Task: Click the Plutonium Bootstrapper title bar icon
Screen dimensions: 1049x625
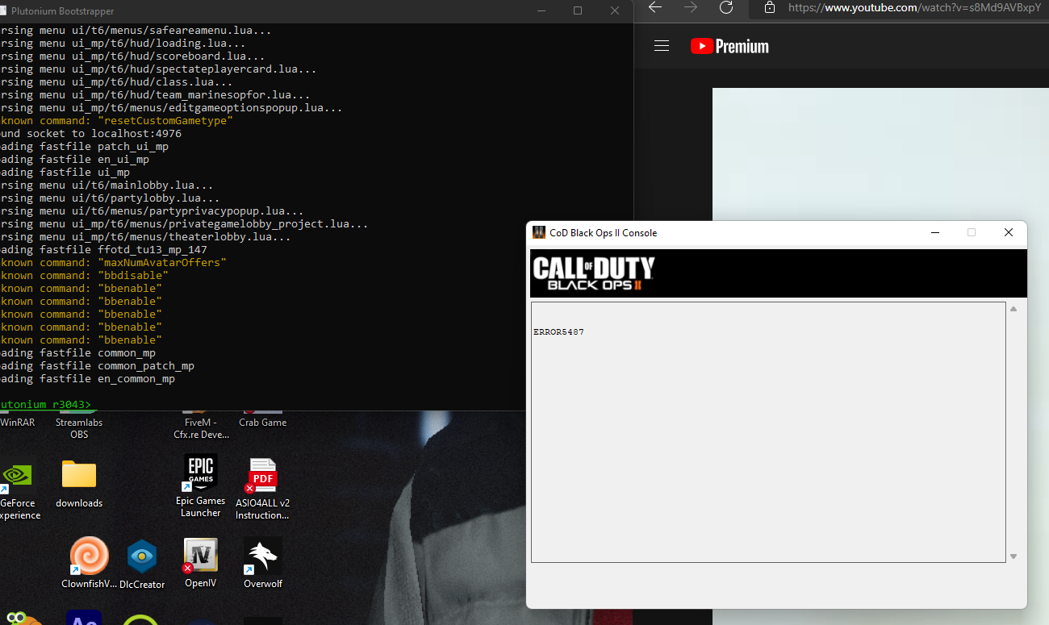Action: [4, 10]
